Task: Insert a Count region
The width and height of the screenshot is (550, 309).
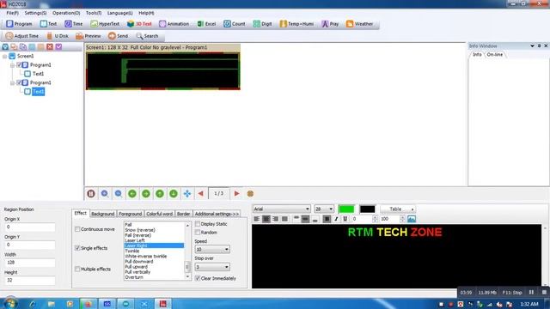Action: click(235, 24)
